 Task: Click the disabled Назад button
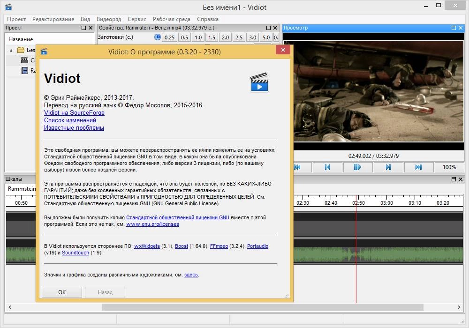pos(105,292)
